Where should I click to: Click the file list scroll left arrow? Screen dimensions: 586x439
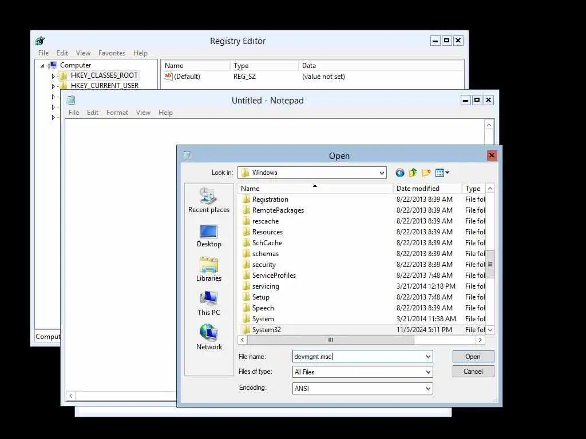point(243,340)
